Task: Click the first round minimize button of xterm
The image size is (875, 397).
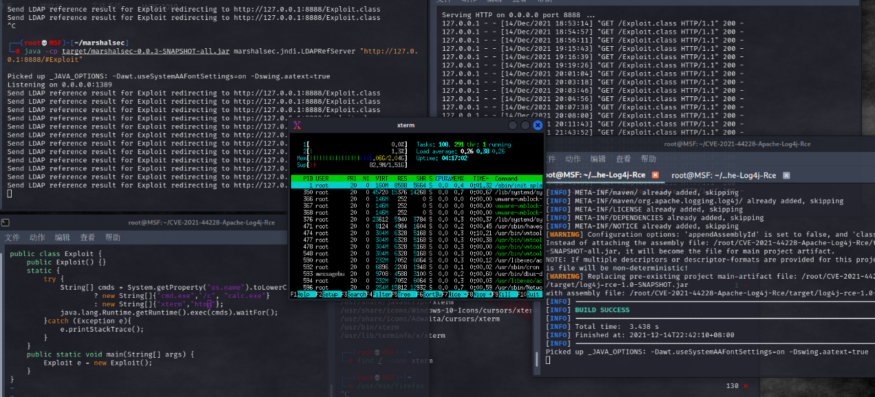Action: tap(514, 126)
